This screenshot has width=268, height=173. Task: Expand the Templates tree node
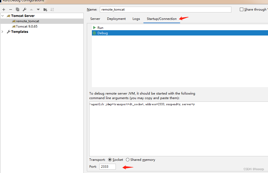[x=2, y=32]
